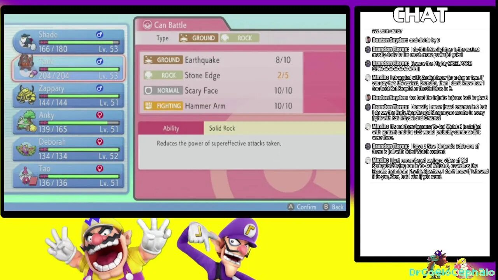Viewport: 498px width, 280px height.
Task: Open the Can Battle tab
Action: click(x=181, y=24)
